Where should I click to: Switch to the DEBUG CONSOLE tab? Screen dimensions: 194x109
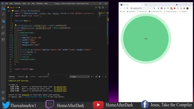tap(43, 77)
